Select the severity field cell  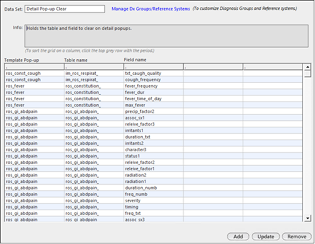[x=153, y=201]
